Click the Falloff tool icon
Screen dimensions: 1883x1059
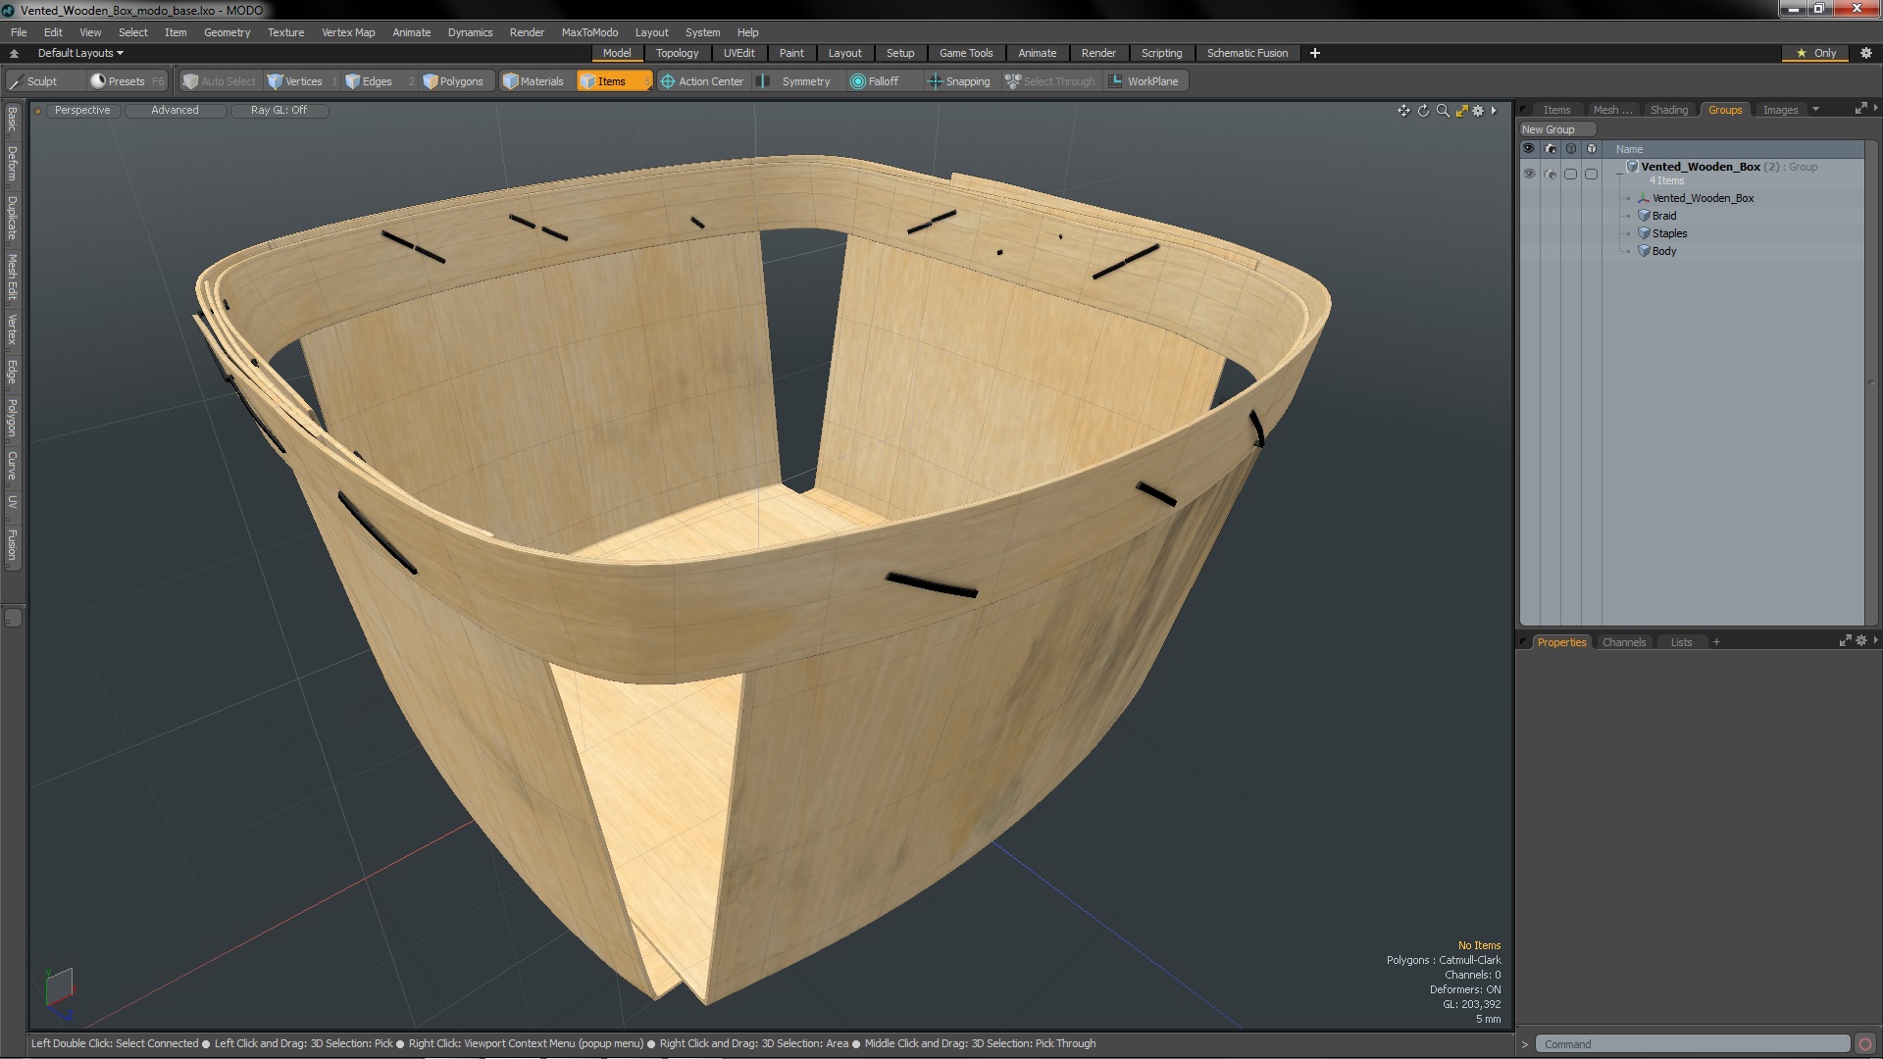pos(857,80)
